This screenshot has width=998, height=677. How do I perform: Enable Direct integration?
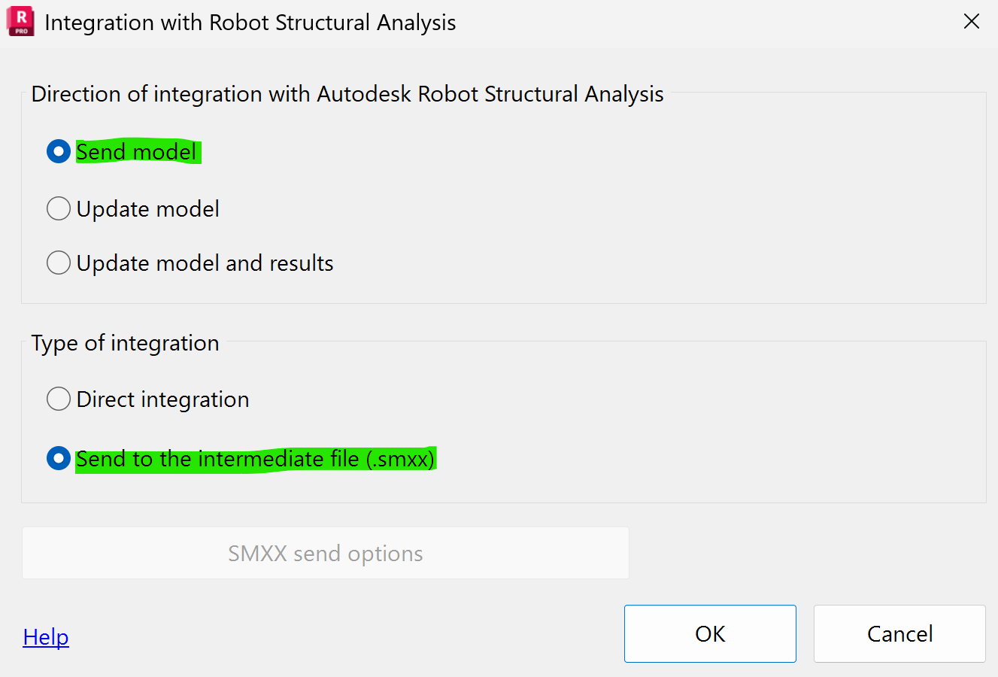pos(58,399)
